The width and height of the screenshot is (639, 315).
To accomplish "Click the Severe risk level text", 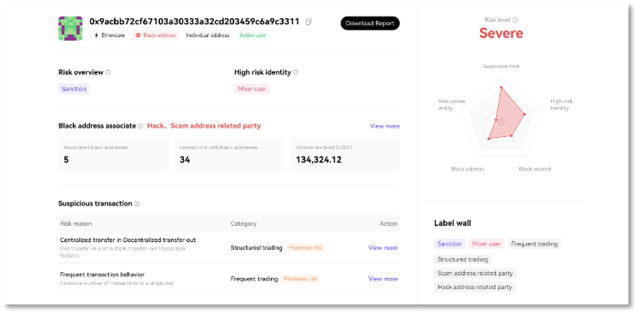I will pos(501,33).
